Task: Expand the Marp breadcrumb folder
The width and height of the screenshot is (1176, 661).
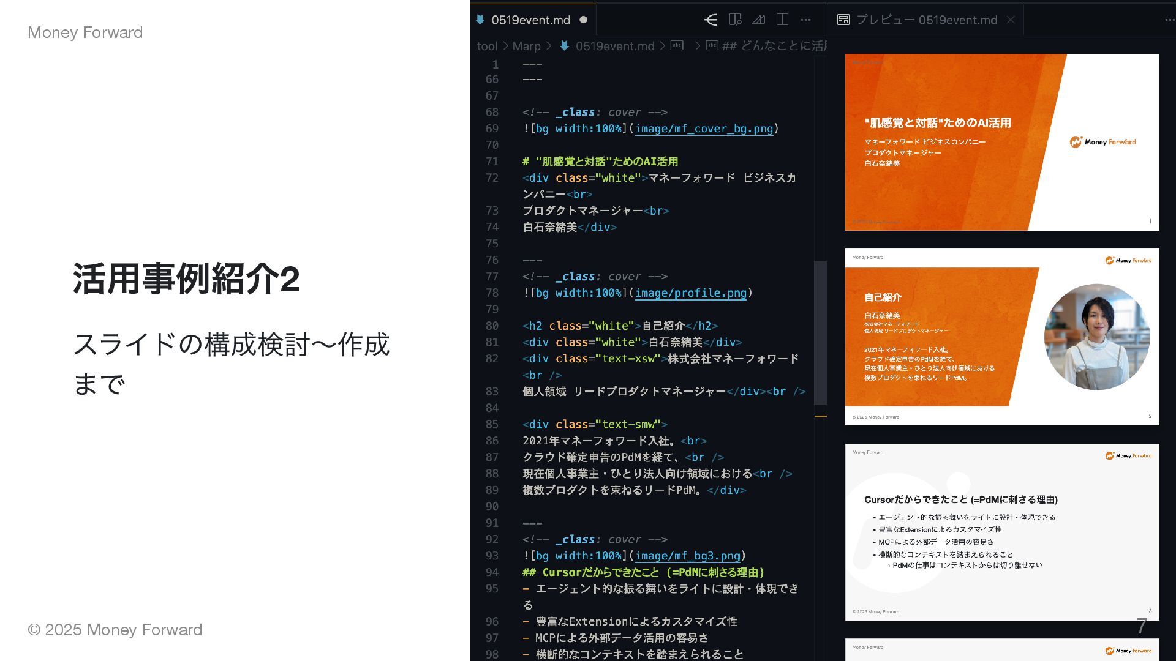Action: pos(526,46)
